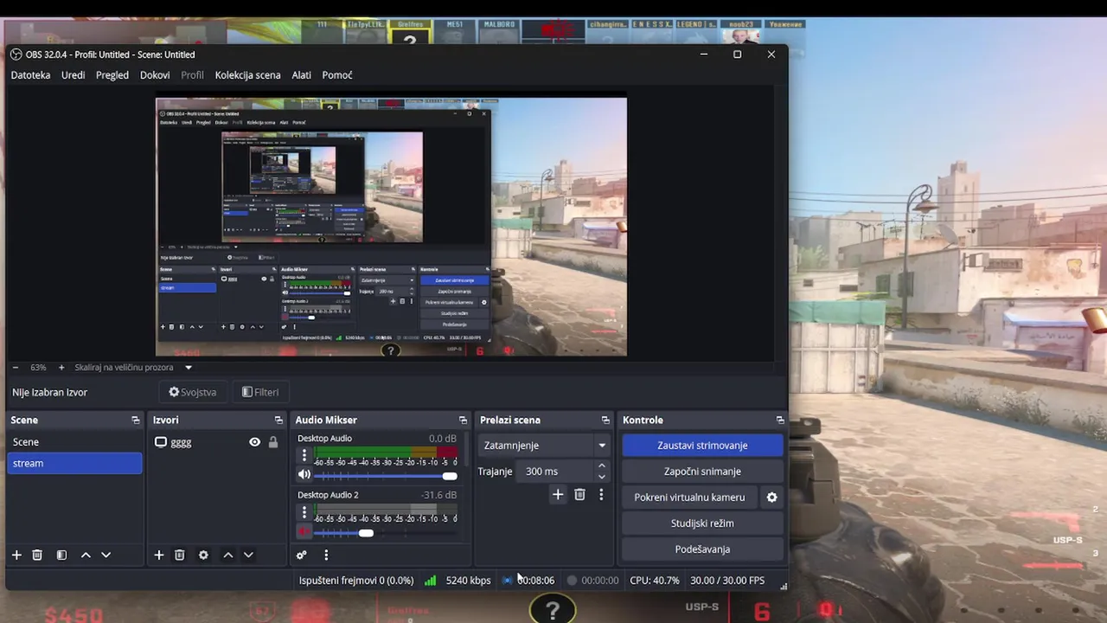Adjust the Desktop Audio volume slider

tap(386, 476)
